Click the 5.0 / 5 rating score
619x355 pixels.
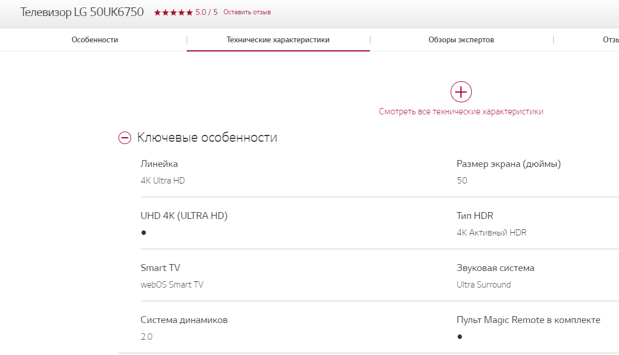click(x=206, y=12)
